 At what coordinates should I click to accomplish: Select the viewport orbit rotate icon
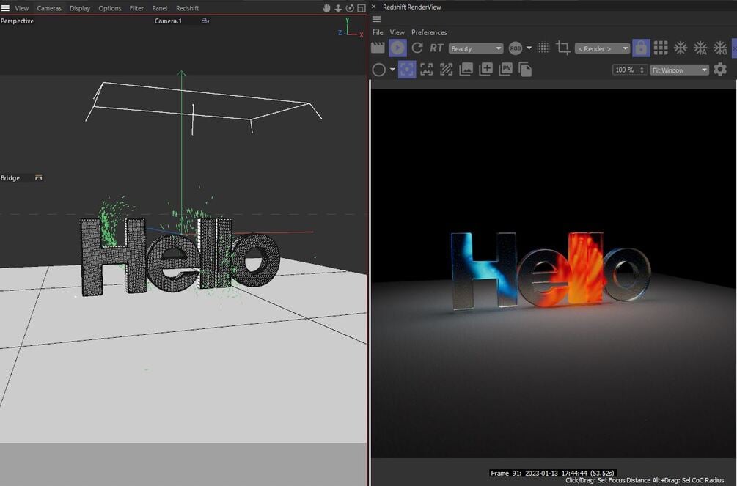pyautogui.click(x=350, y=8)
